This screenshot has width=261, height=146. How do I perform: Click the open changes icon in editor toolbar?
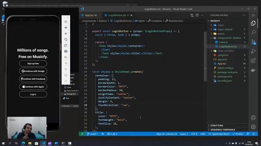(192, 15)
